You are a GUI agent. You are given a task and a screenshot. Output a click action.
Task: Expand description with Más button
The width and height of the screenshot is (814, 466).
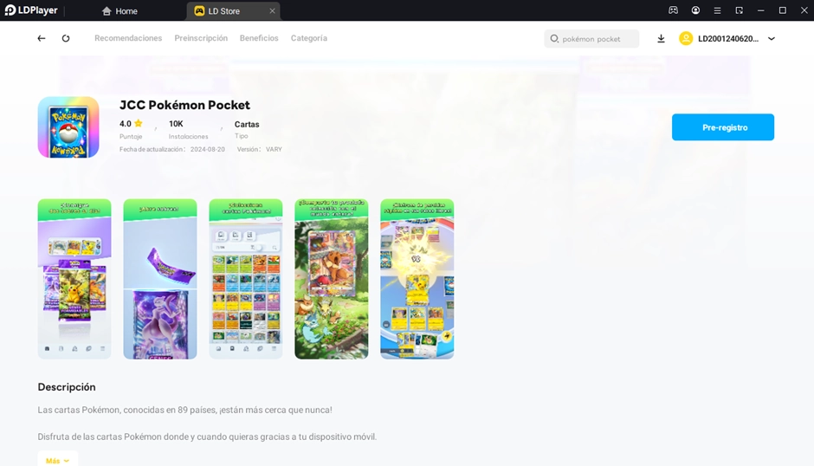58,460
